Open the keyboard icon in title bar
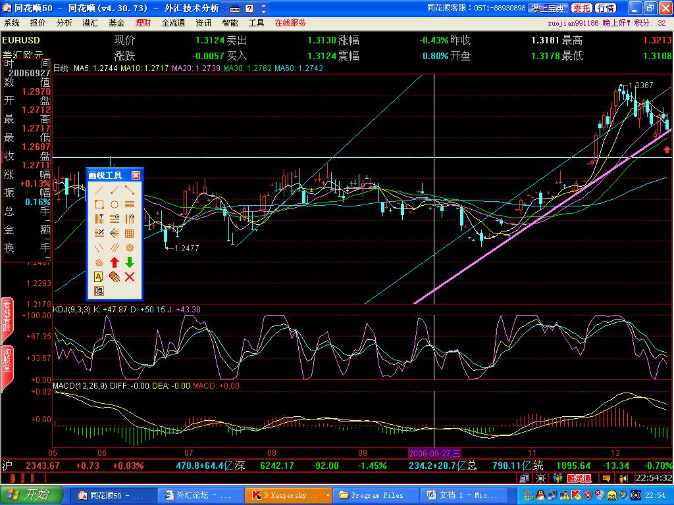 tap(235, 9)
